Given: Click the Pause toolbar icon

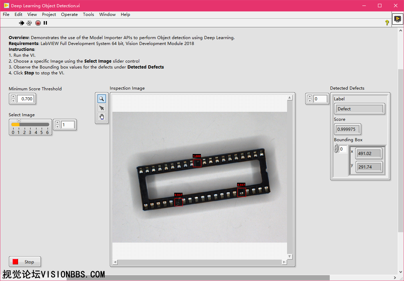Looking at the screenshot, I should (45, 23).
